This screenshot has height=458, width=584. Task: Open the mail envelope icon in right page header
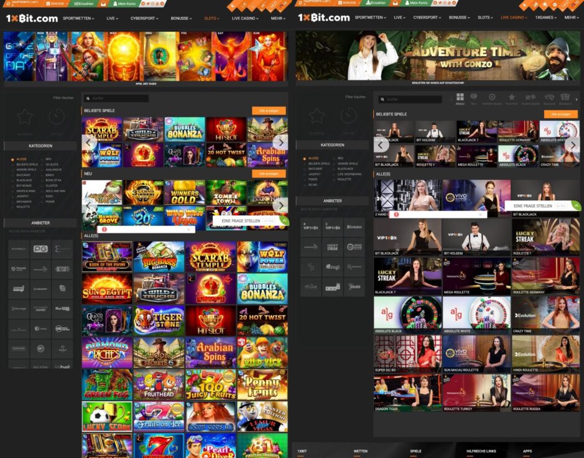point(396,3)
